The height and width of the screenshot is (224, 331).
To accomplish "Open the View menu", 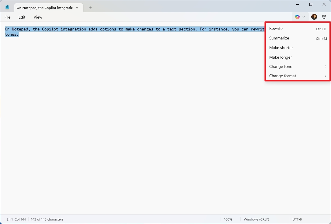I will 38,17.
